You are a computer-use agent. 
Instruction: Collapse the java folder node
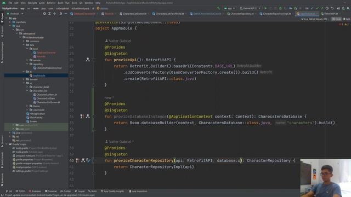(10, 26)
